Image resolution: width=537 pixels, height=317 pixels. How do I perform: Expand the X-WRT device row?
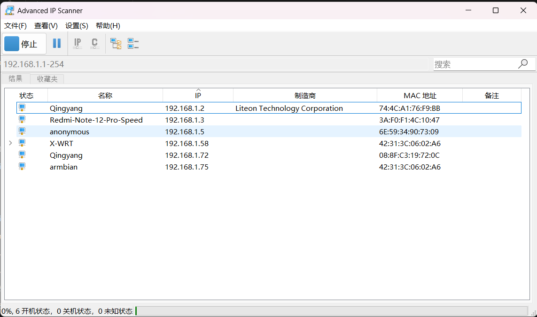tap(10, 143)
